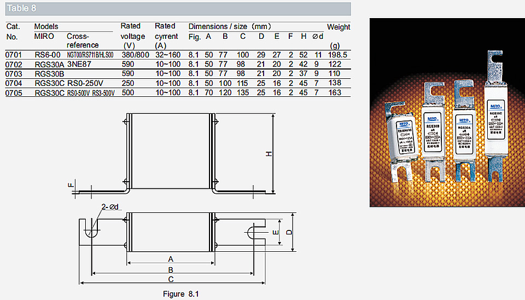
Task: Click the "H" dimension label in drawing
Action: [x=269, y=154]
